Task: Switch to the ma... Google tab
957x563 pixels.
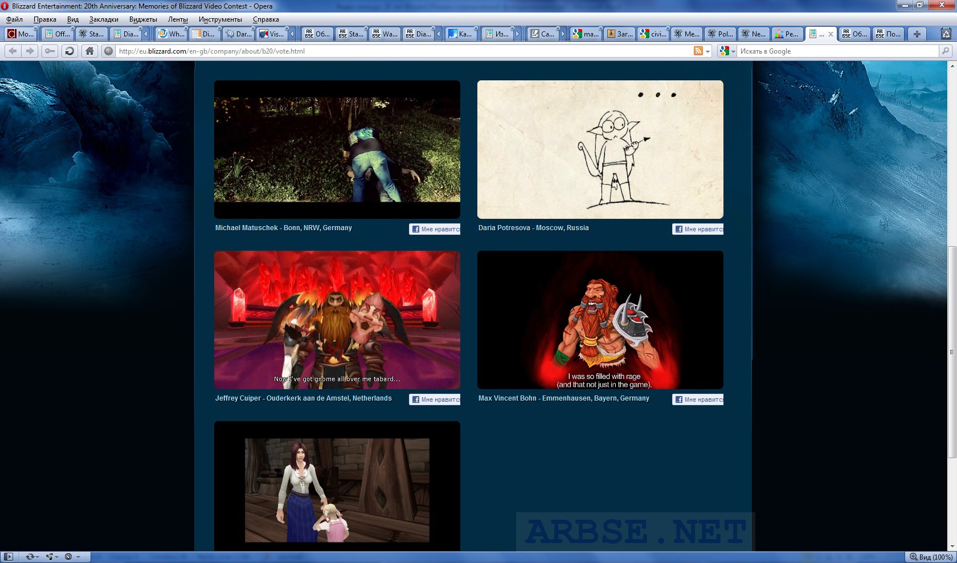Action: pos(586,34)
